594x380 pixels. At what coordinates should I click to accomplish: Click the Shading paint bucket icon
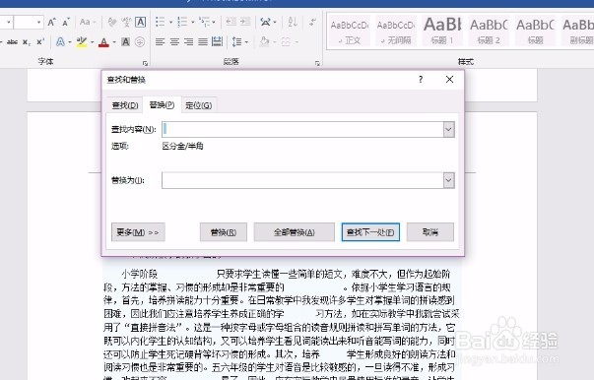tap(264, 41)
